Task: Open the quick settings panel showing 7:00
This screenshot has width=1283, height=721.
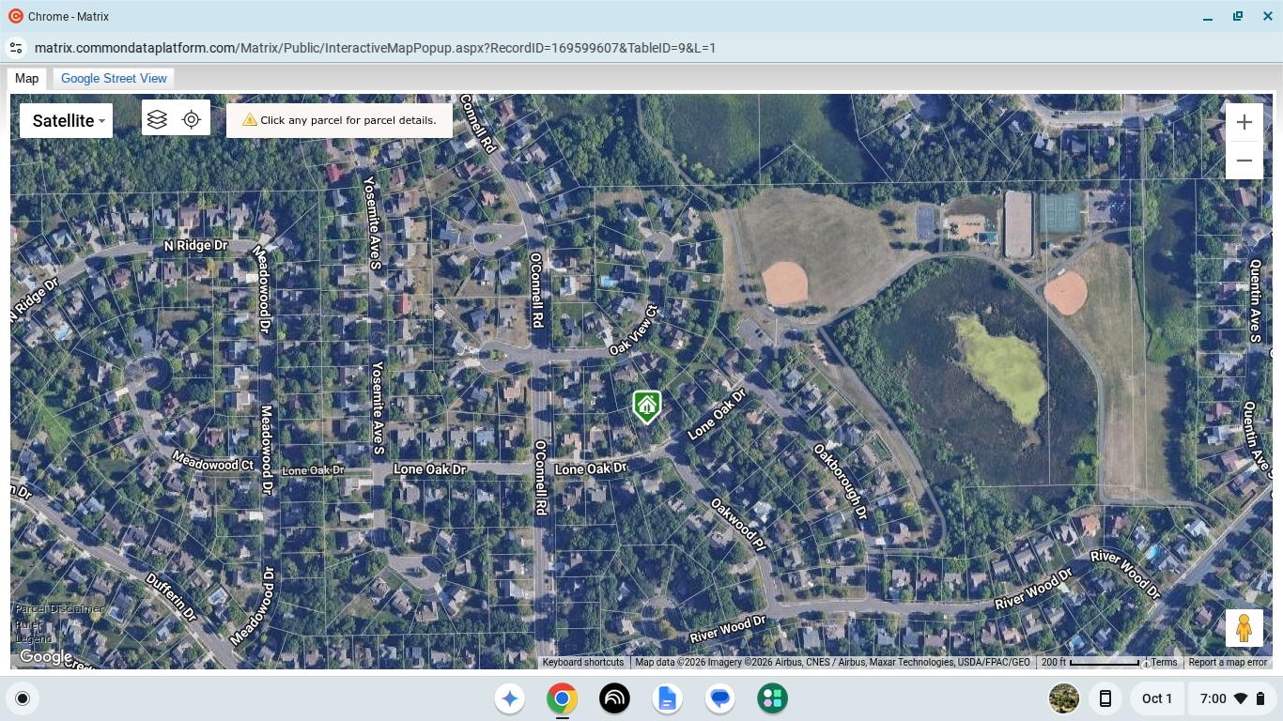Action: (x=1231, y=698)
